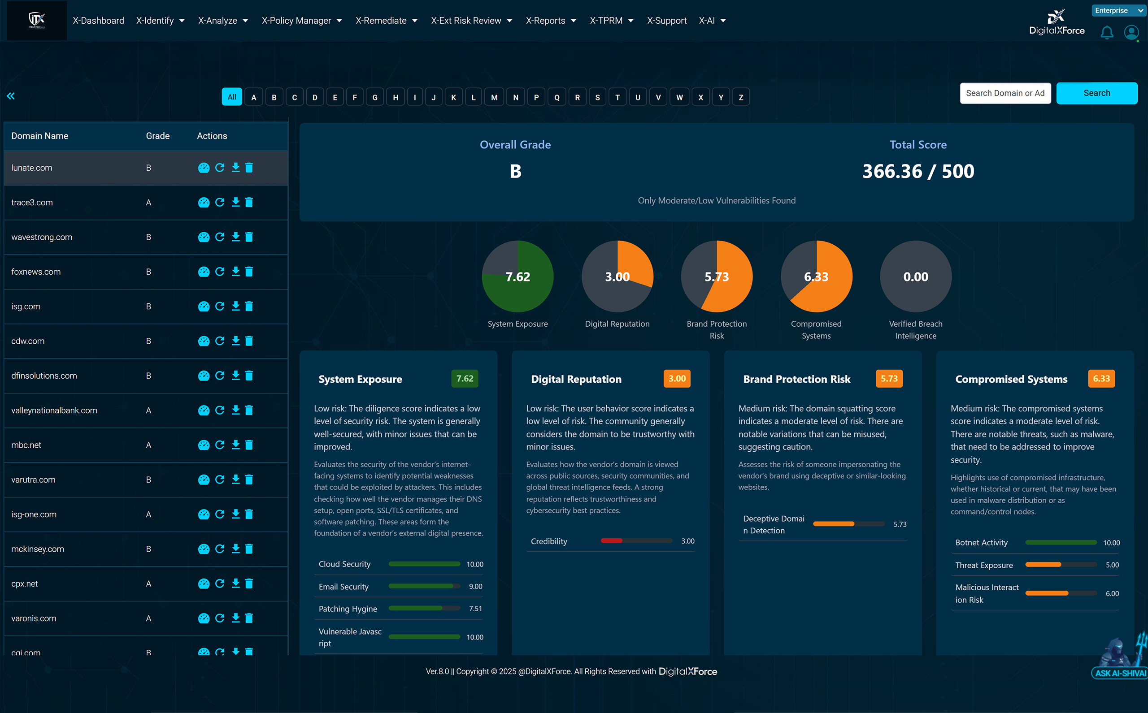Refresh scan for trace3.com row
Viewport: 1148px width, 713px height.
tap(220, 202)
